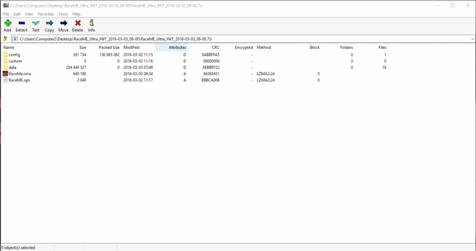Click the Move toolbar icon
Screen dimensions: 476x251
[x=63, y=23]
